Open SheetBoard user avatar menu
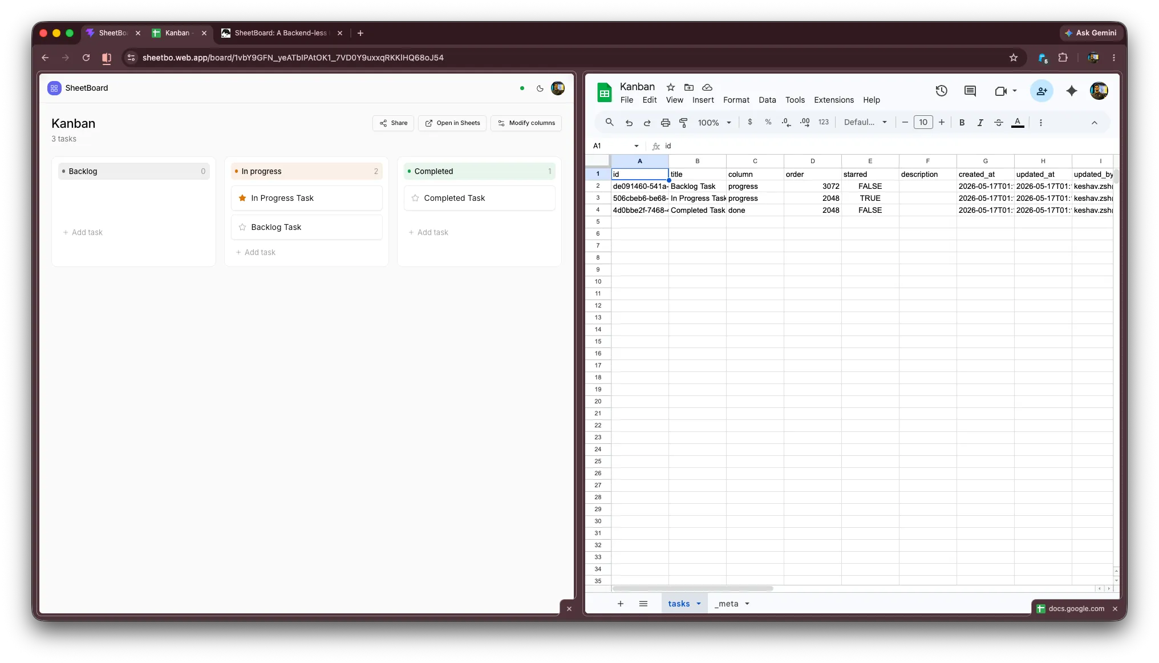This screenshot has height=663, width=1159. coord(557,88)
